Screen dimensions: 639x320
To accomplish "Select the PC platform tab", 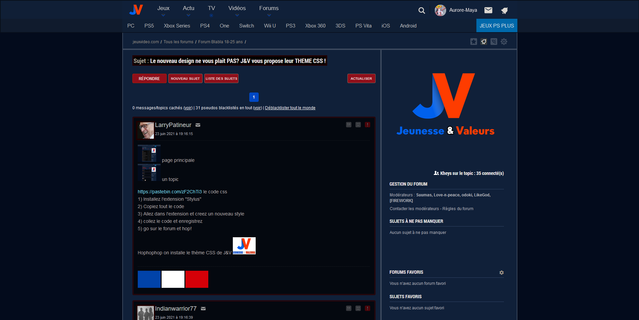I will 131,26.
